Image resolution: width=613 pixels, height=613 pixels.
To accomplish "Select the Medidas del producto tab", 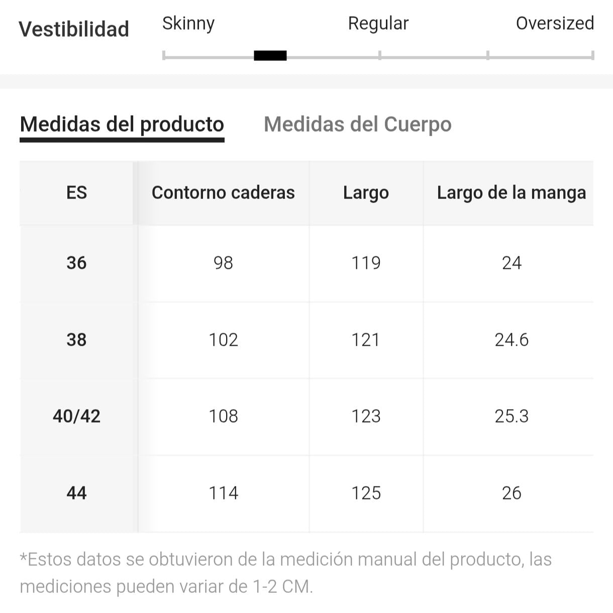I will pos(122,124).
